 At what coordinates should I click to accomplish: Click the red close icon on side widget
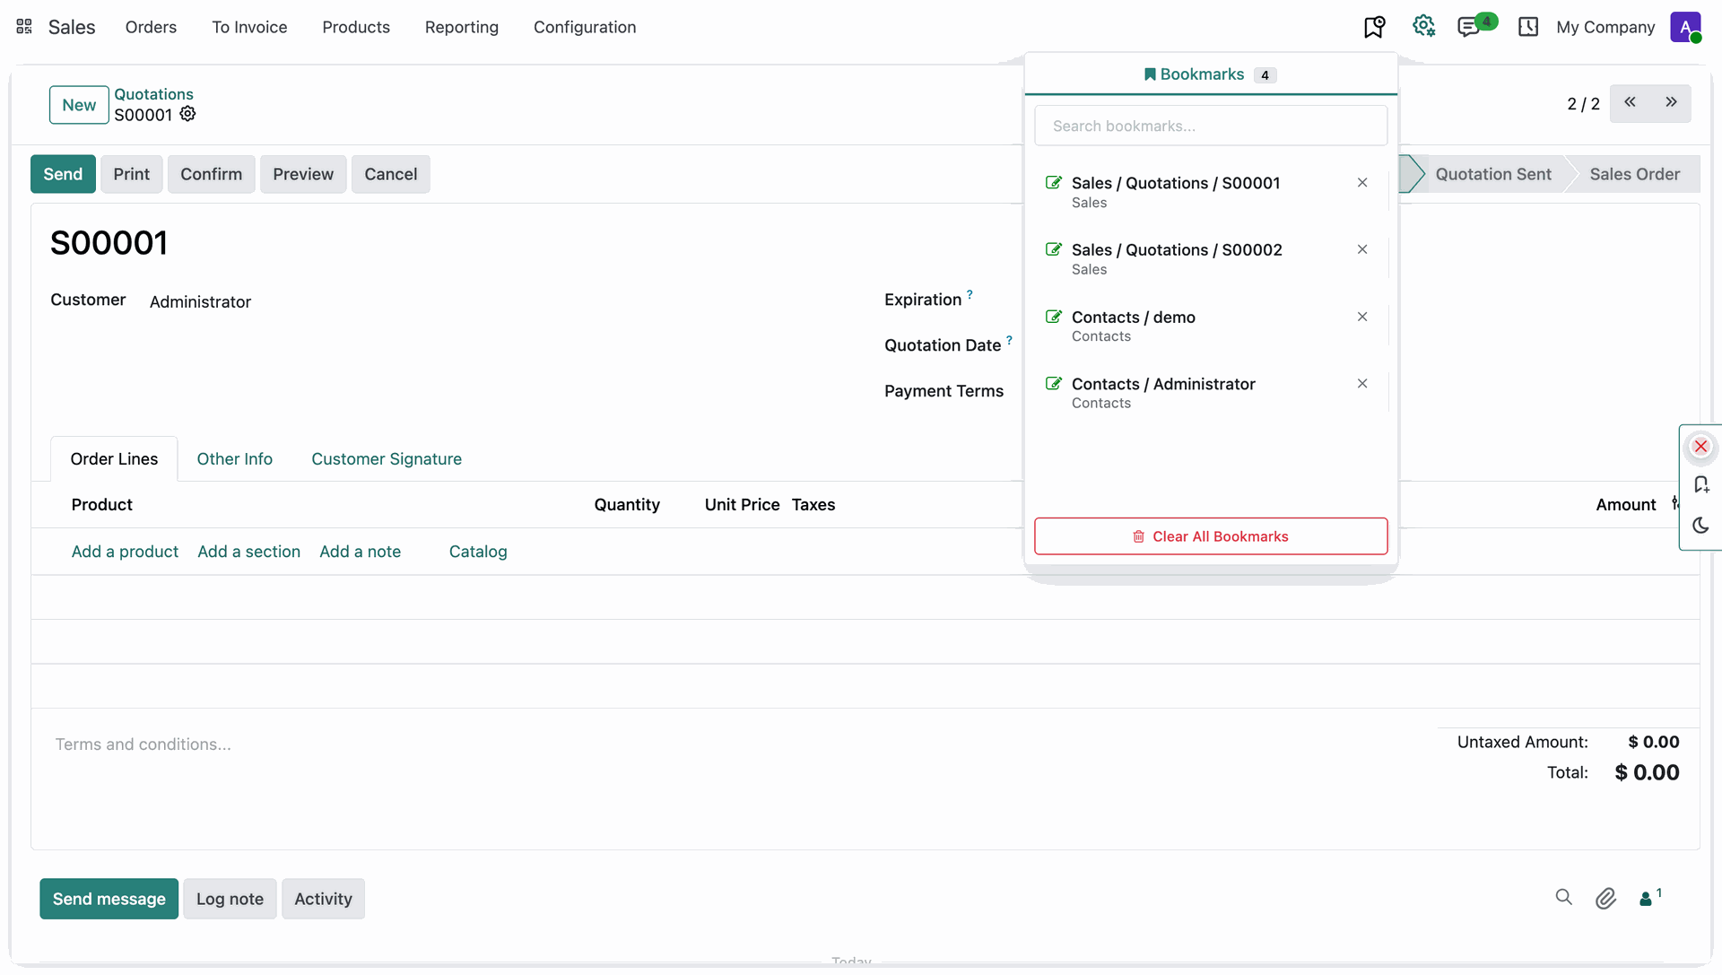tap(1700, 447)
